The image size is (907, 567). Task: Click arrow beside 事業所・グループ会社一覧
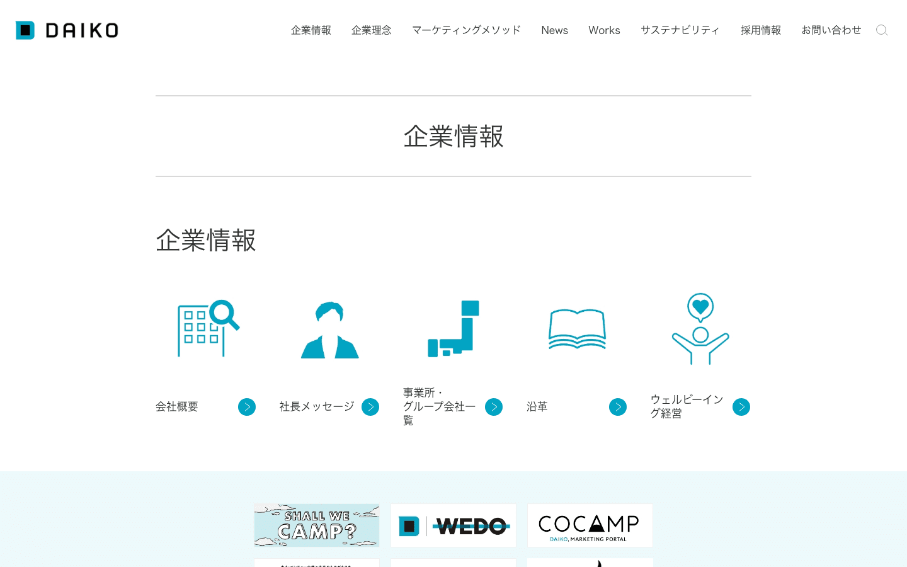point(494,407)
